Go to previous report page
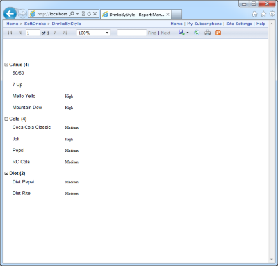 click(x=20, y=33)
